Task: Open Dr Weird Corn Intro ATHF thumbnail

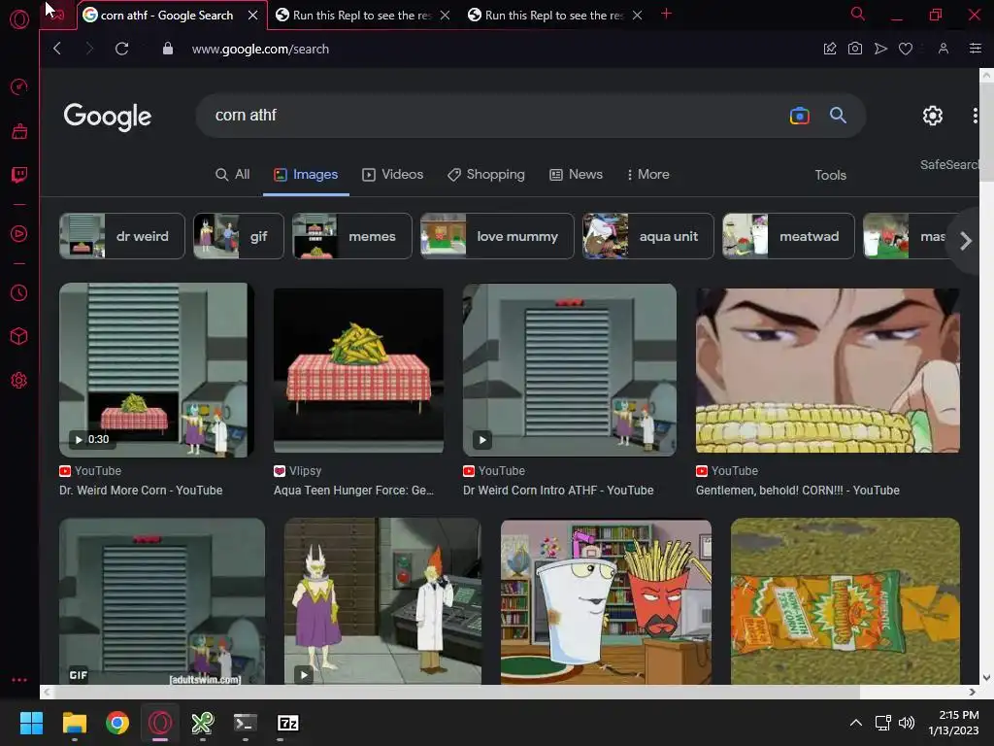Action: click(x=569, y=370)
